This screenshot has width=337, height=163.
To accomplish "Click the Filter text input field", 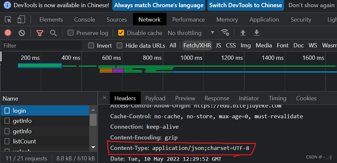I will point(42,45).
